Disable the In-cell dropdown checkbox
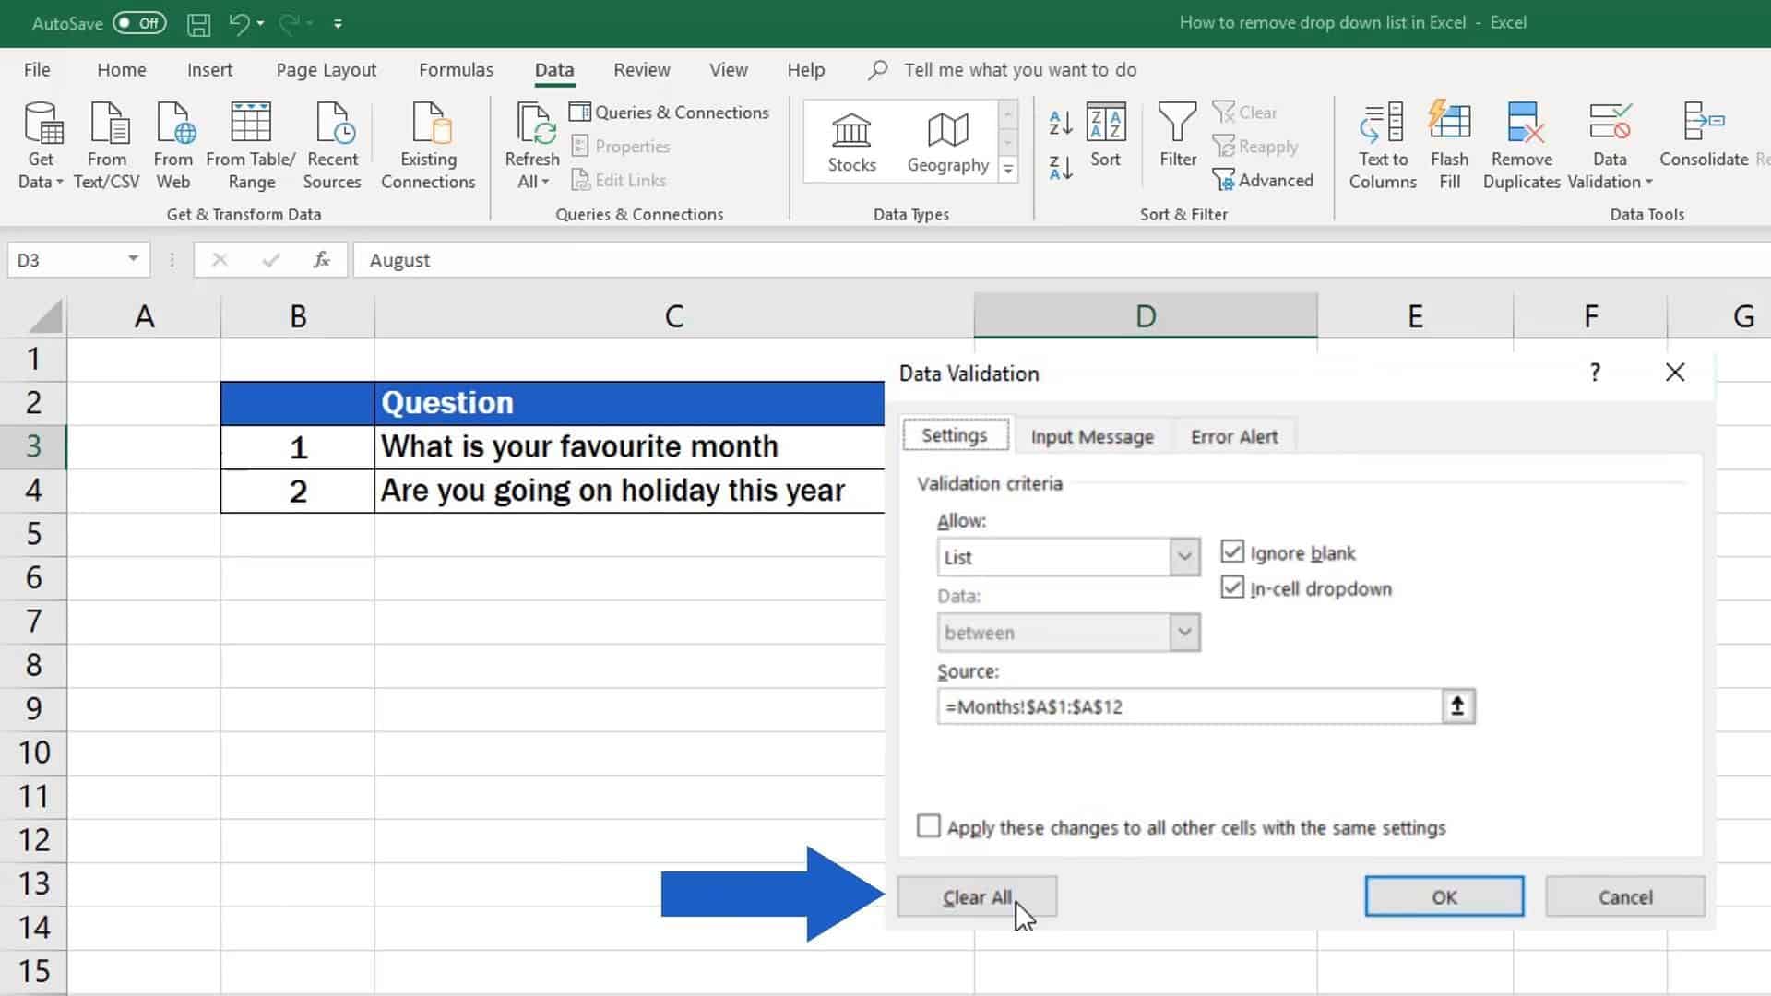 click(1233, 587)
